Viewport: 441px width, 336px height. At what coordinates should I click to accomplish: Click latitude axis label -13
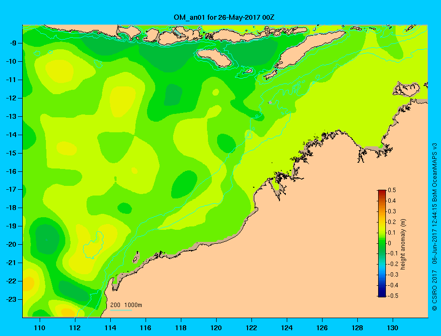coord(11,116)
